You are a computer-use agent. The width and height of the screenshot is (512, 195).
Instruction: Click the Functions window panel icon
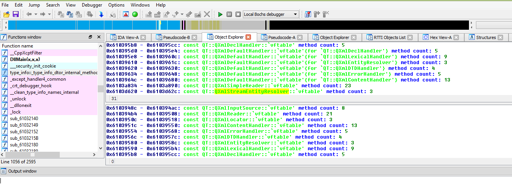click(x=3, y=37)
